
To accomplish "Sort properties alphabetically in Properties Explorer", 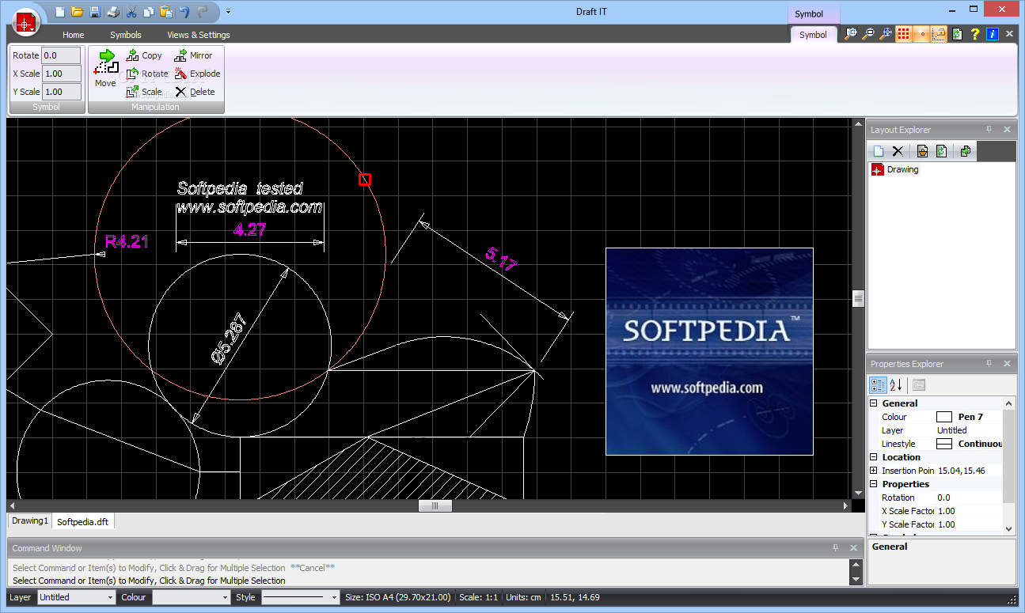I will coord(896,385).
